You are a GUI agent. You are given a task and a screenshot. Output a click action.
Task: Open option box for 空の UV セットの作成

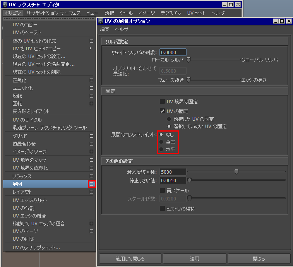(x=91, y=41)
